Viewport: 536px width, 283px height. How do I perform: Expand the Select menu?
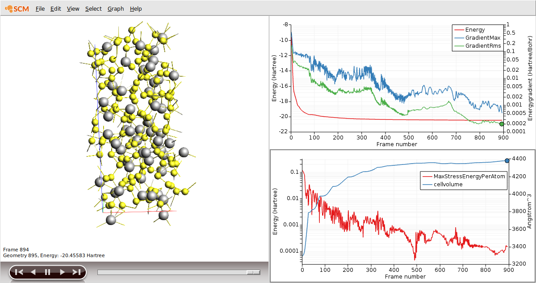93,9
